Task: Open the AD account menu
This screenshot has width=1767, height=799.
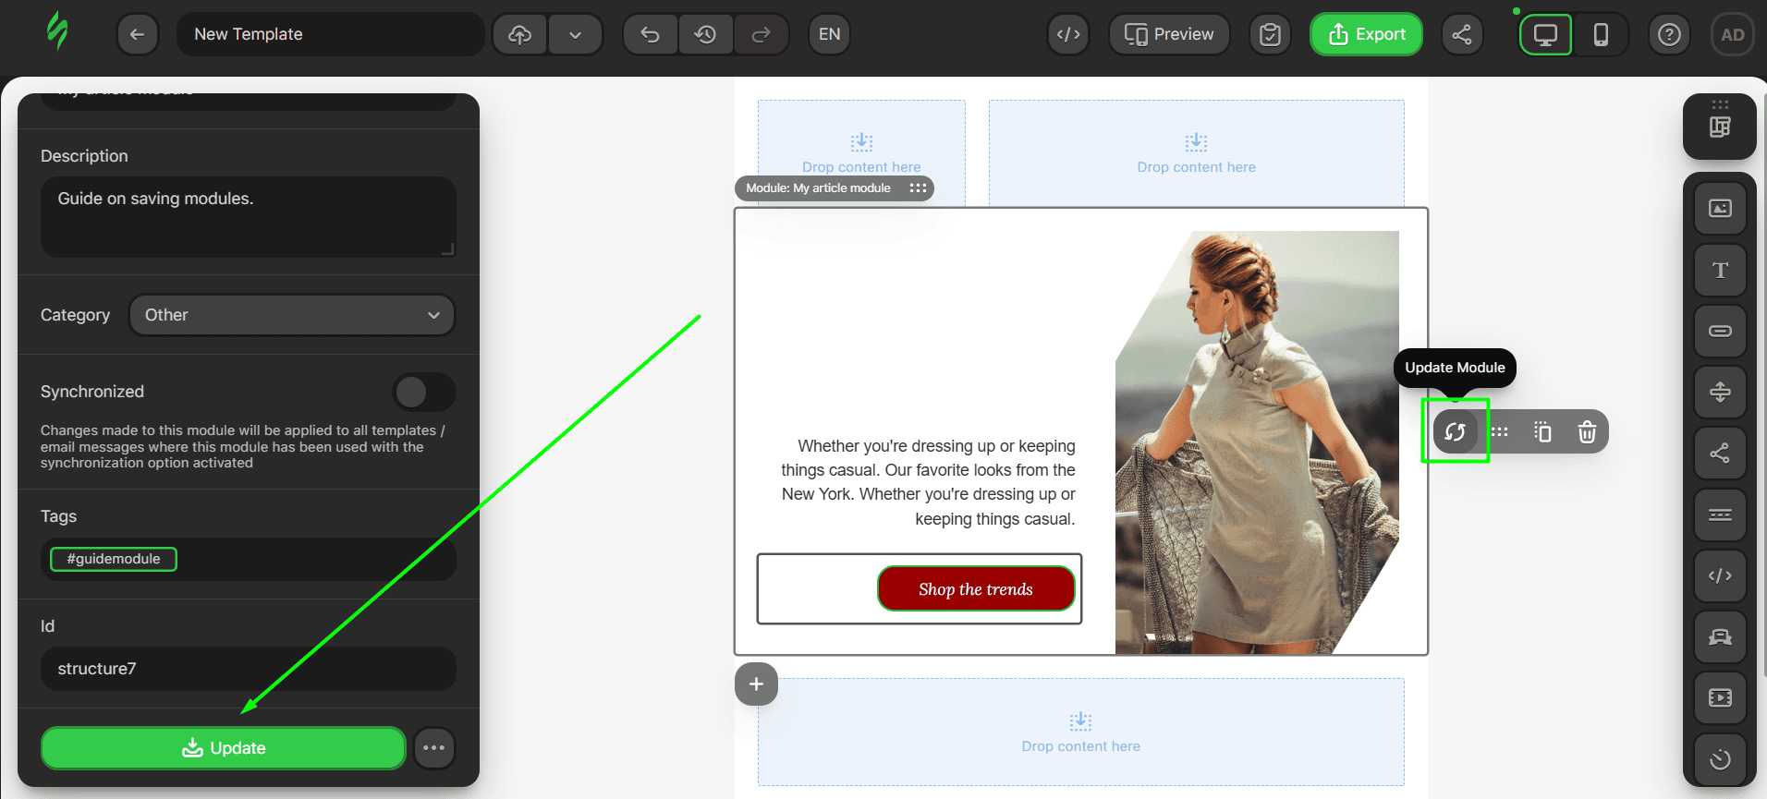Action: [1732, 34]
